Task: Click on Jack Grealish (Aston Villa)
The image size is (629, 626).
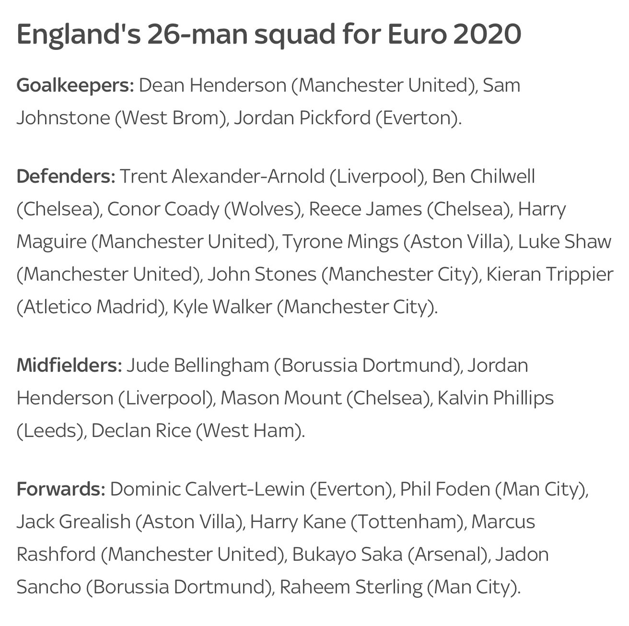Action: click(x=128, y=521)
